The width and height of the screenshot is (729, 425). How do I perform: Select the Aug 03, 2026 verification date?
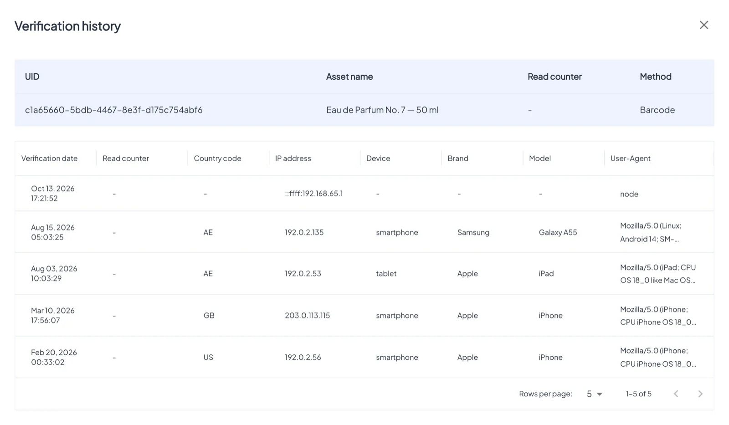click(54, 273)
